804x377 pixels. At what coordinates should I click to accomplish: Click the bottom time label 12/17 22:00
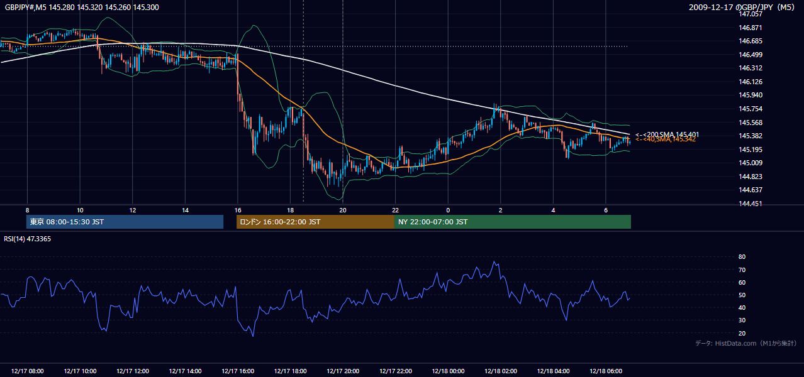395,371
